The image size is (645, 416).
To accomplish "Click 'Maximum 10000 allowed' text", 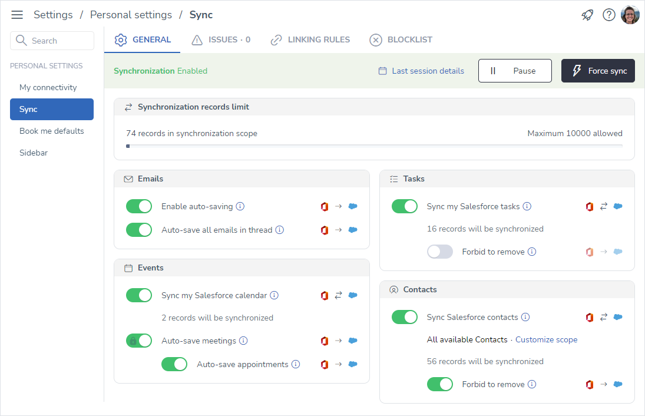I will tap(575, 133).
